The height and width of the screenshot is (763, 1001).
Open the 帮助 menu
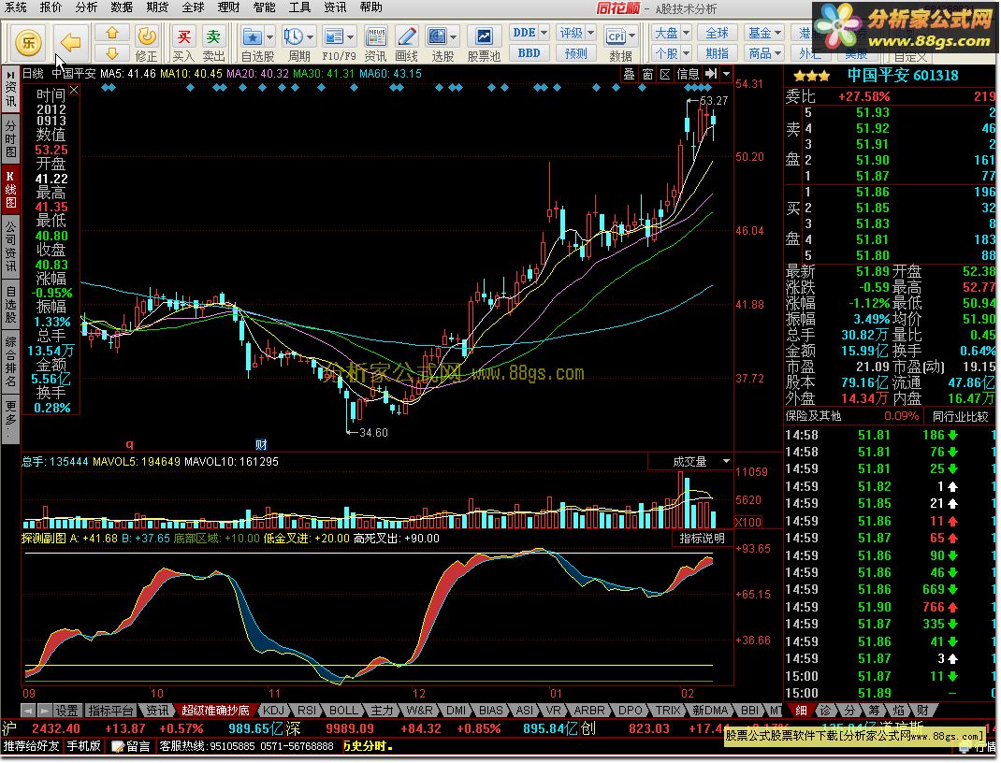click(370, 7)
